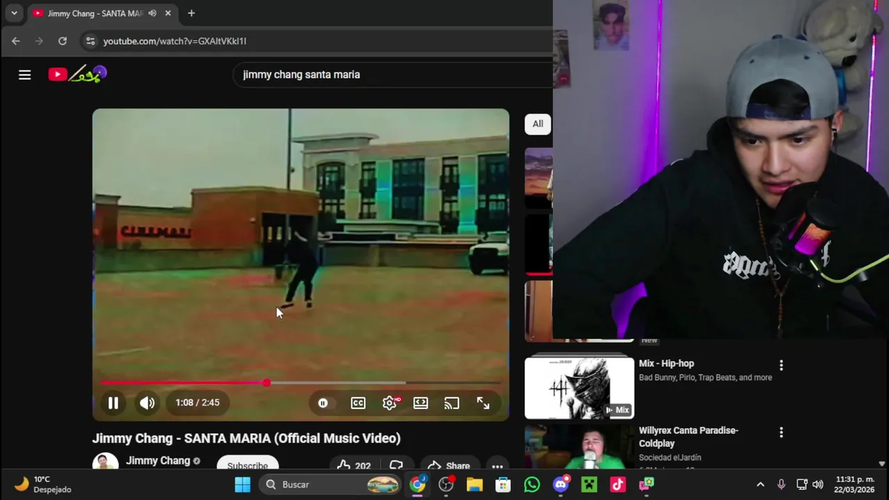Screen dimensions: 889x500
Task: Open Jimmy Chang channel avatar
Action: pyautogui.click(x=106, y=462)
